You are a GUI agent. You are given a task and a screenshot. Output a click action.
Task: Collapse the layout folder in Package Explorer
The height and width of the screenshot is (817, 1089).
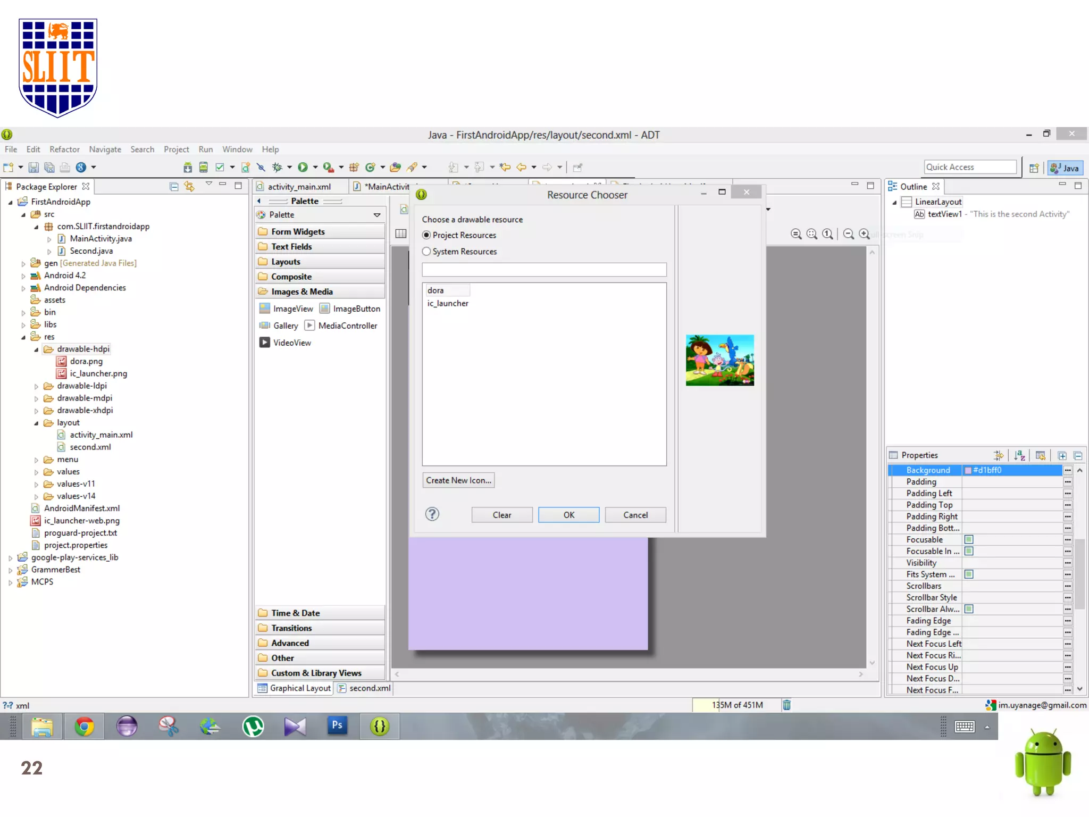click(36, 423)
